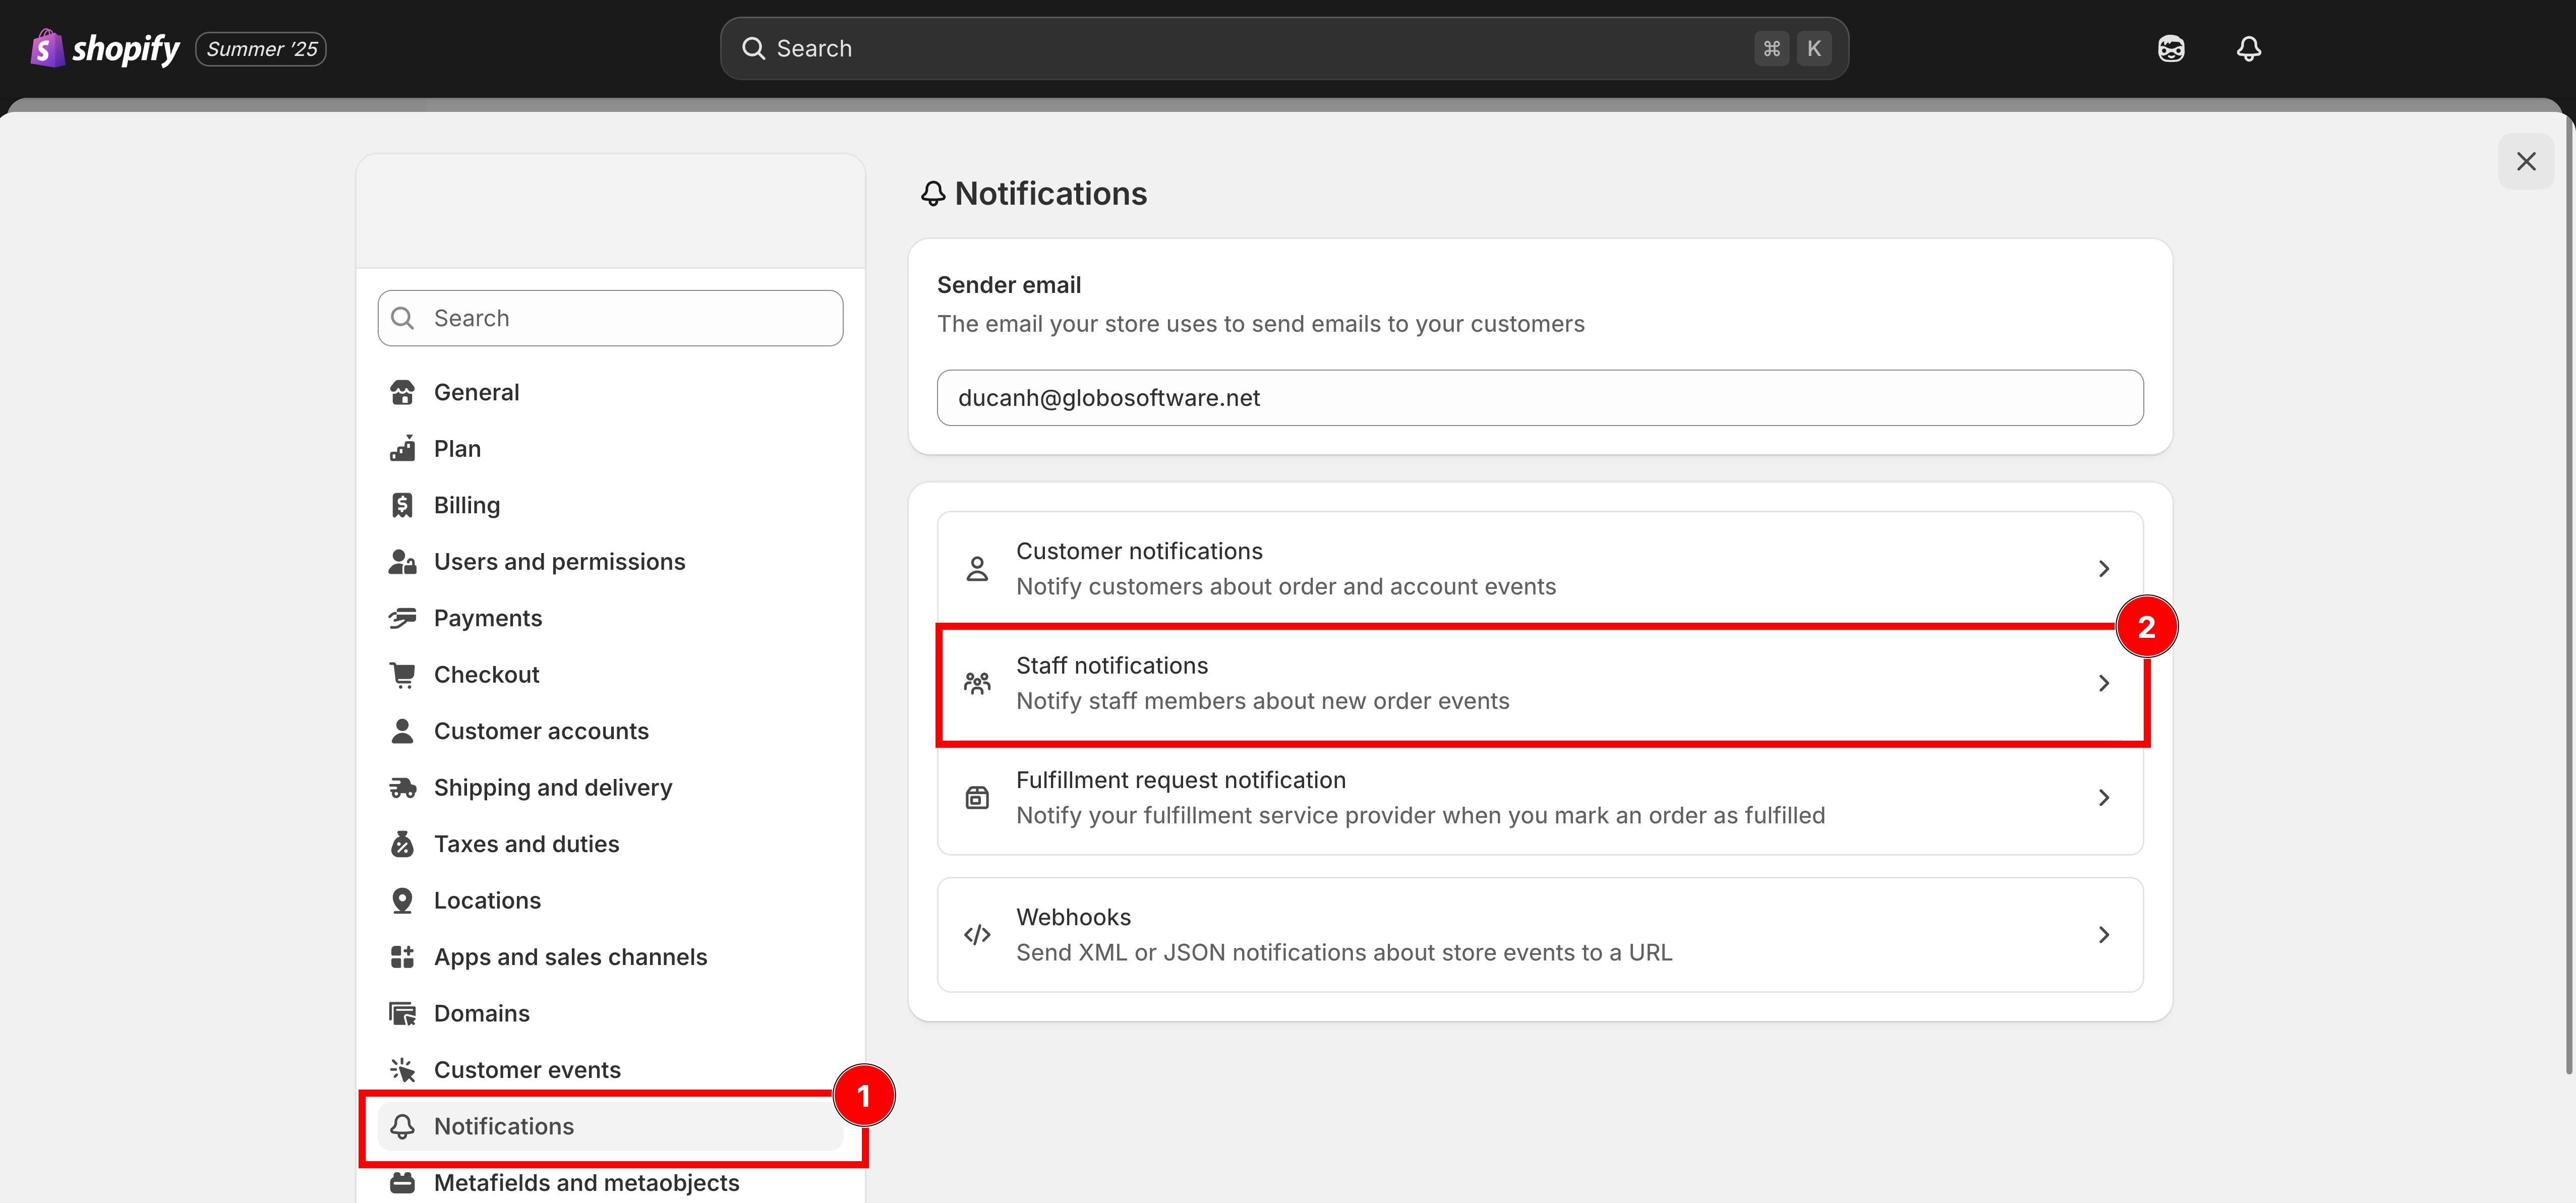
Task: Open Shipping and delivery settings
Action: 610,788
